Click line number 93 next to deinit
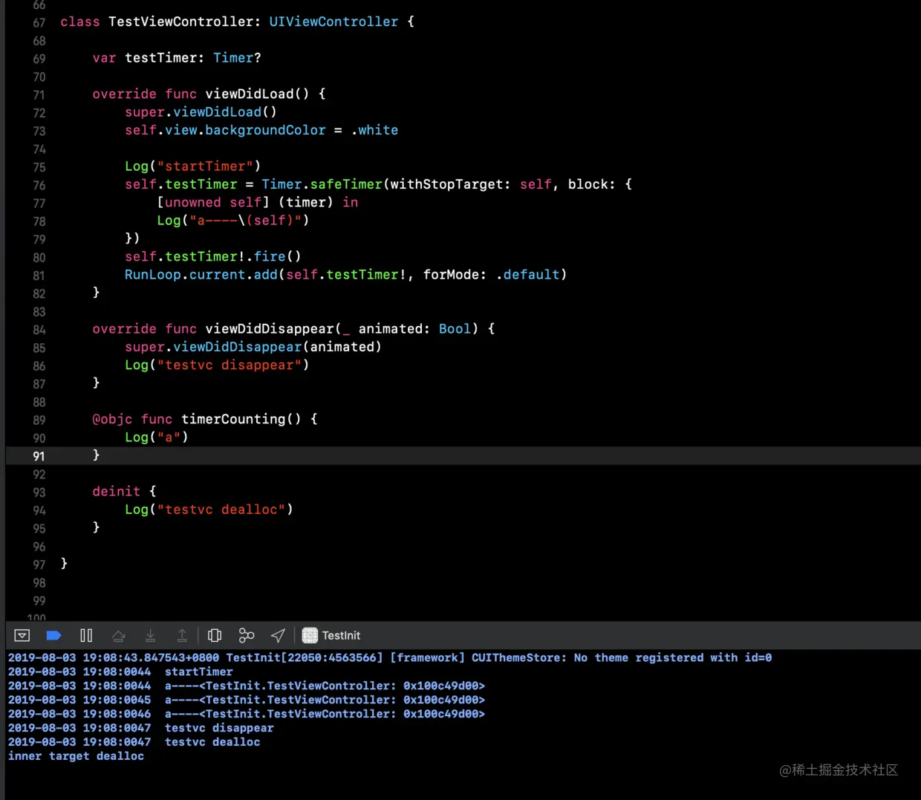 [x=39, y=492]
